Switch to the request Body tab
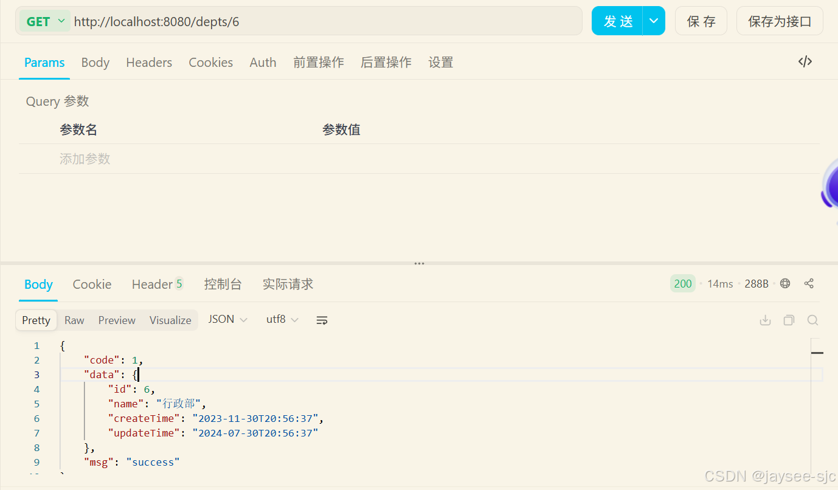The height and width of the screenshot is (490, 838). click(x=95, y=63)
